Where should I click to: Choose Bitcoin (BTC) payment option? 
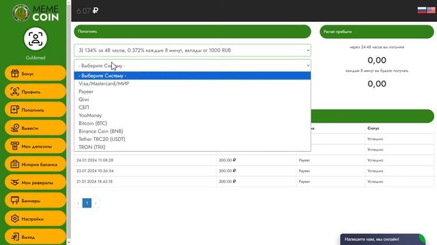193,123
